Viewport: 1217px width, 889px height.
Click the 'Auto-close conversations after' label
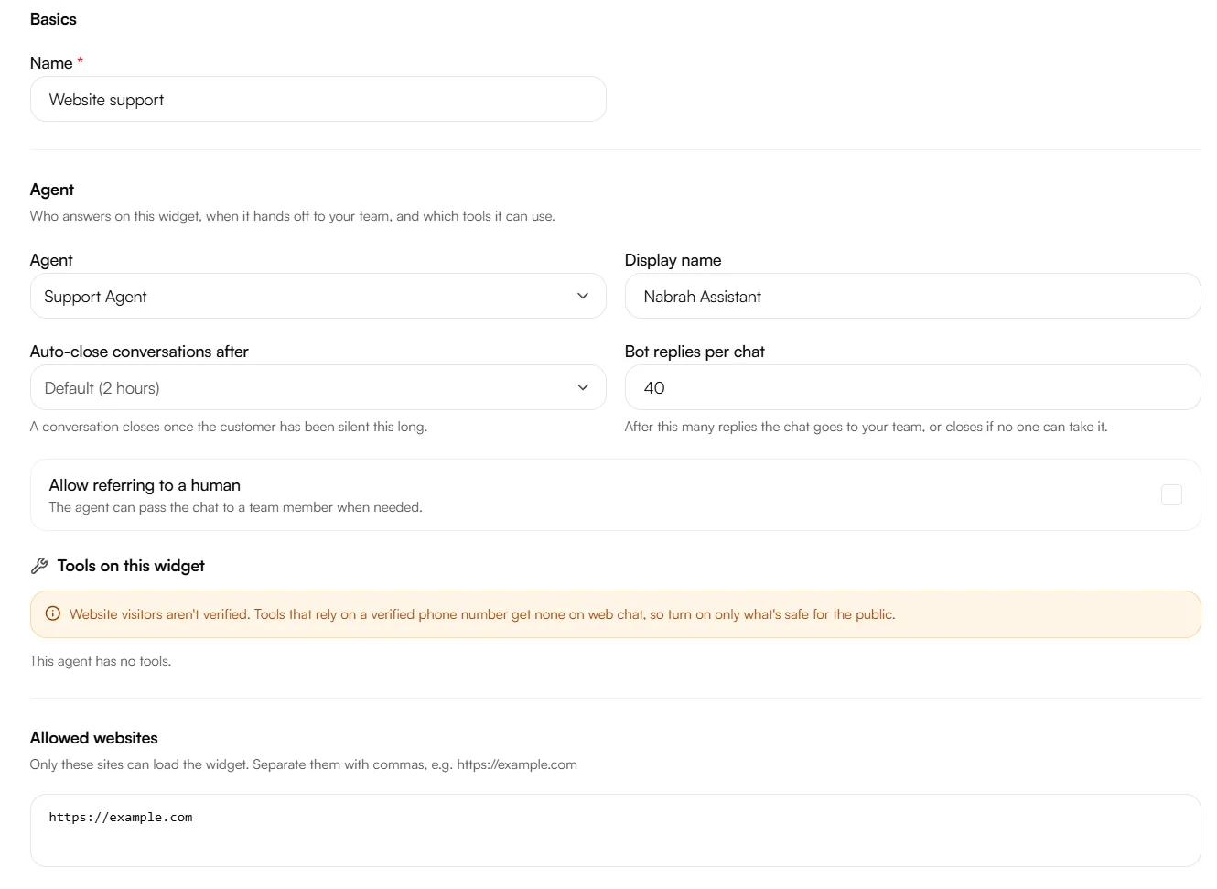point(139,352)
